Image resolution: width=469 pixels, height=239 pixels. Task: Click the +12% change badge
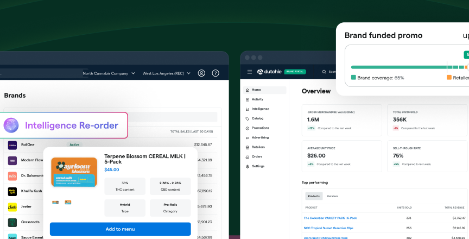click(312, 128)
